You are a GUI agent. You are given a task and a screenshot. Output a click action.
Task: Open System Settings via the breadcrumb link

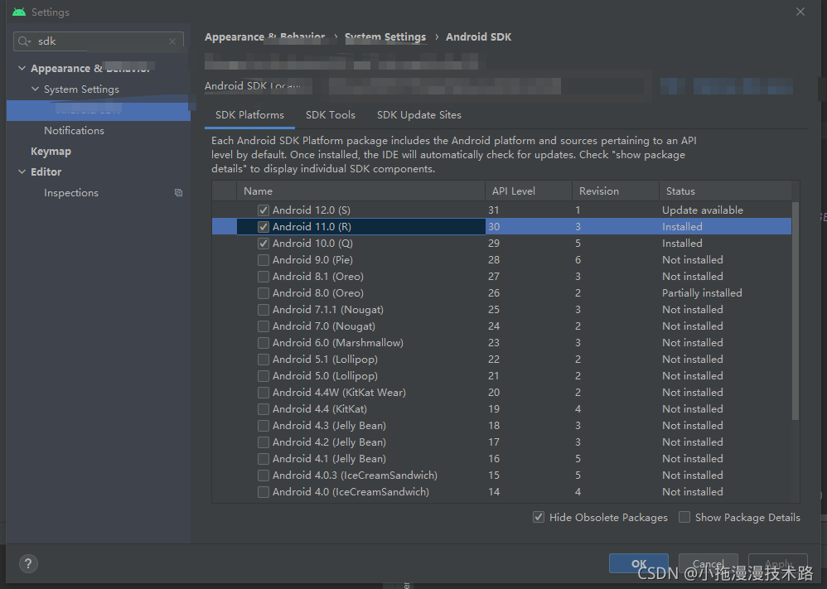(385, 36)
